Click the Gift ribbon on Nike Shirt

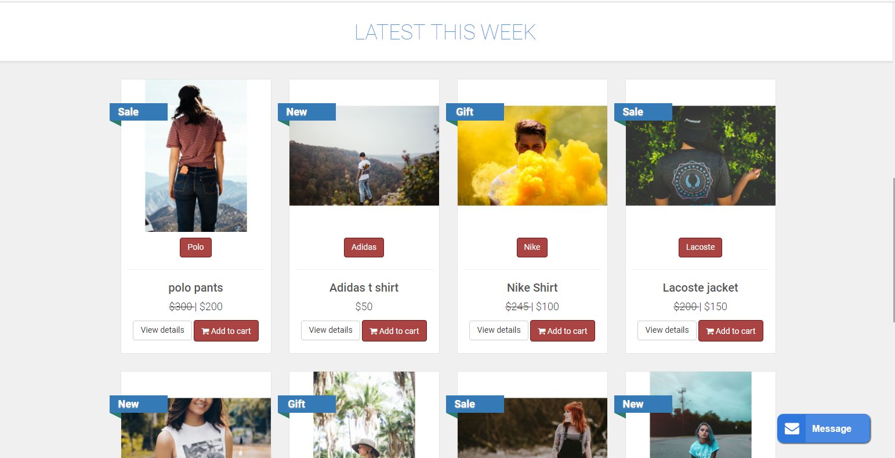pos(475,112)
